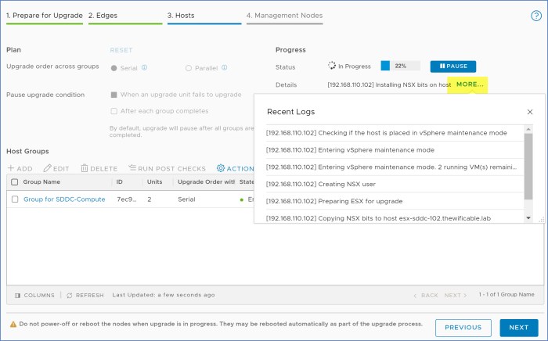Viewport: 548px width, 341px height.
Task: Select the Serial upgrade order radio
Action: [114, 68]
